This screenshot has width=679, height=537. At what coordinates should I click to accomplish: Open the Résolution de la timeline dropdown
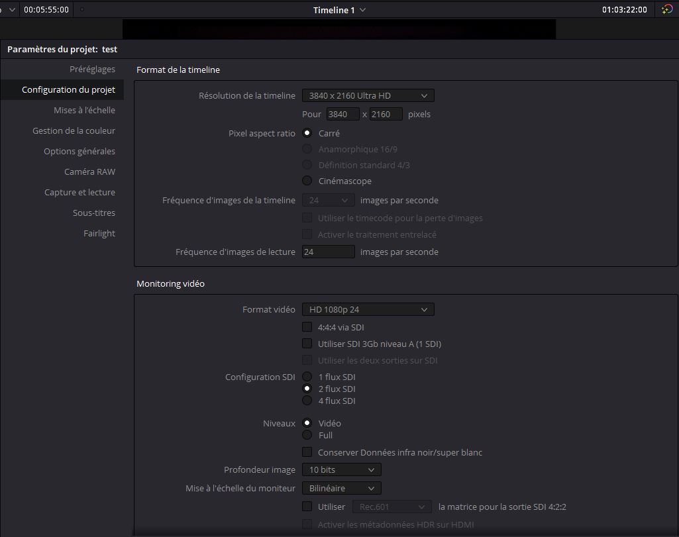pyautogui.click(x=368, y=96)
